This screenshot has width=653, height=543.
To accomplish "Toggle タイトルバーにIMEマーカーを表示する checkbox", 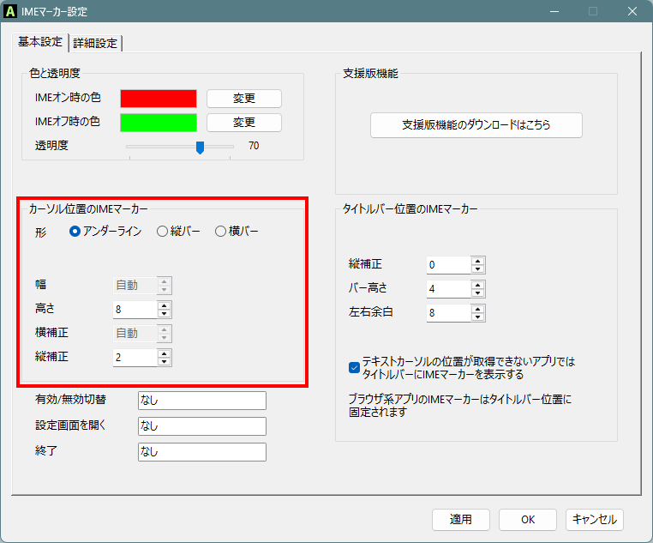I will coord(354,367).
